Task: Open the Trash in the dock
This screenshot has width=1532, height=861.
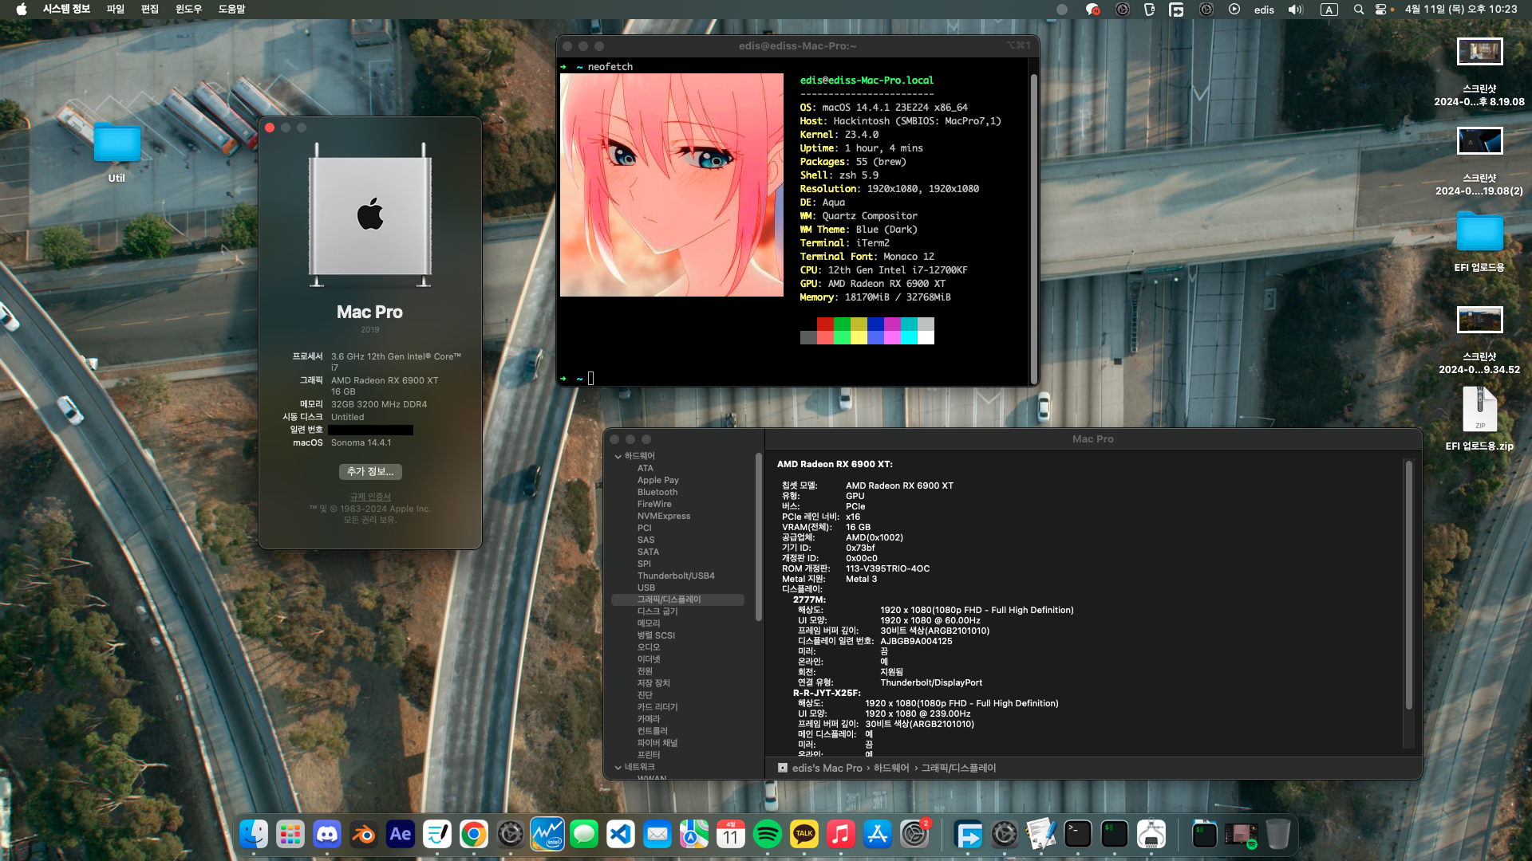Action: click(x=1278, y=835)
